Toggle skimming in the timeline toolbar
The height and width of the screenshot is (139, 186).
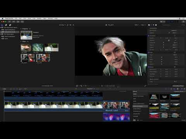pyautogui.click(x=166, y=89)
